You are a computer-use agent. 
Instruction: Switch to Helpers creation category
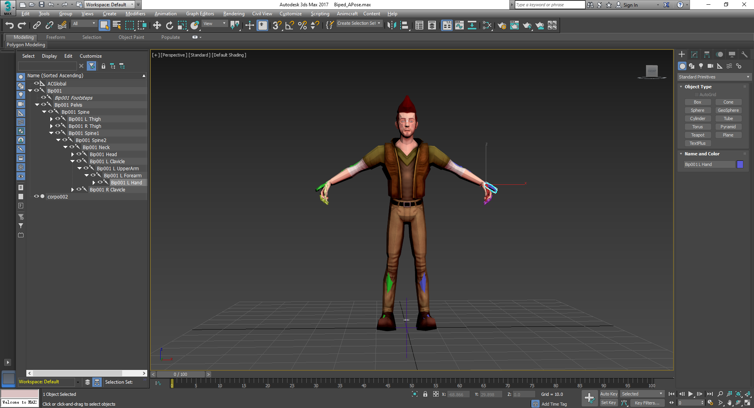[720, 66]
